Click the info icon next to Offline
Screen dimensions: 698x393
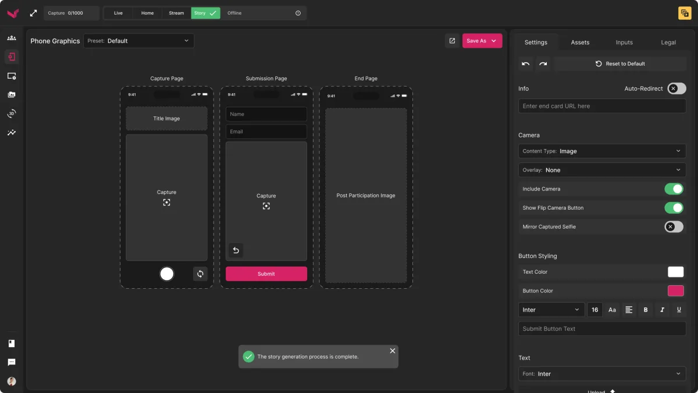pos(298,13)
